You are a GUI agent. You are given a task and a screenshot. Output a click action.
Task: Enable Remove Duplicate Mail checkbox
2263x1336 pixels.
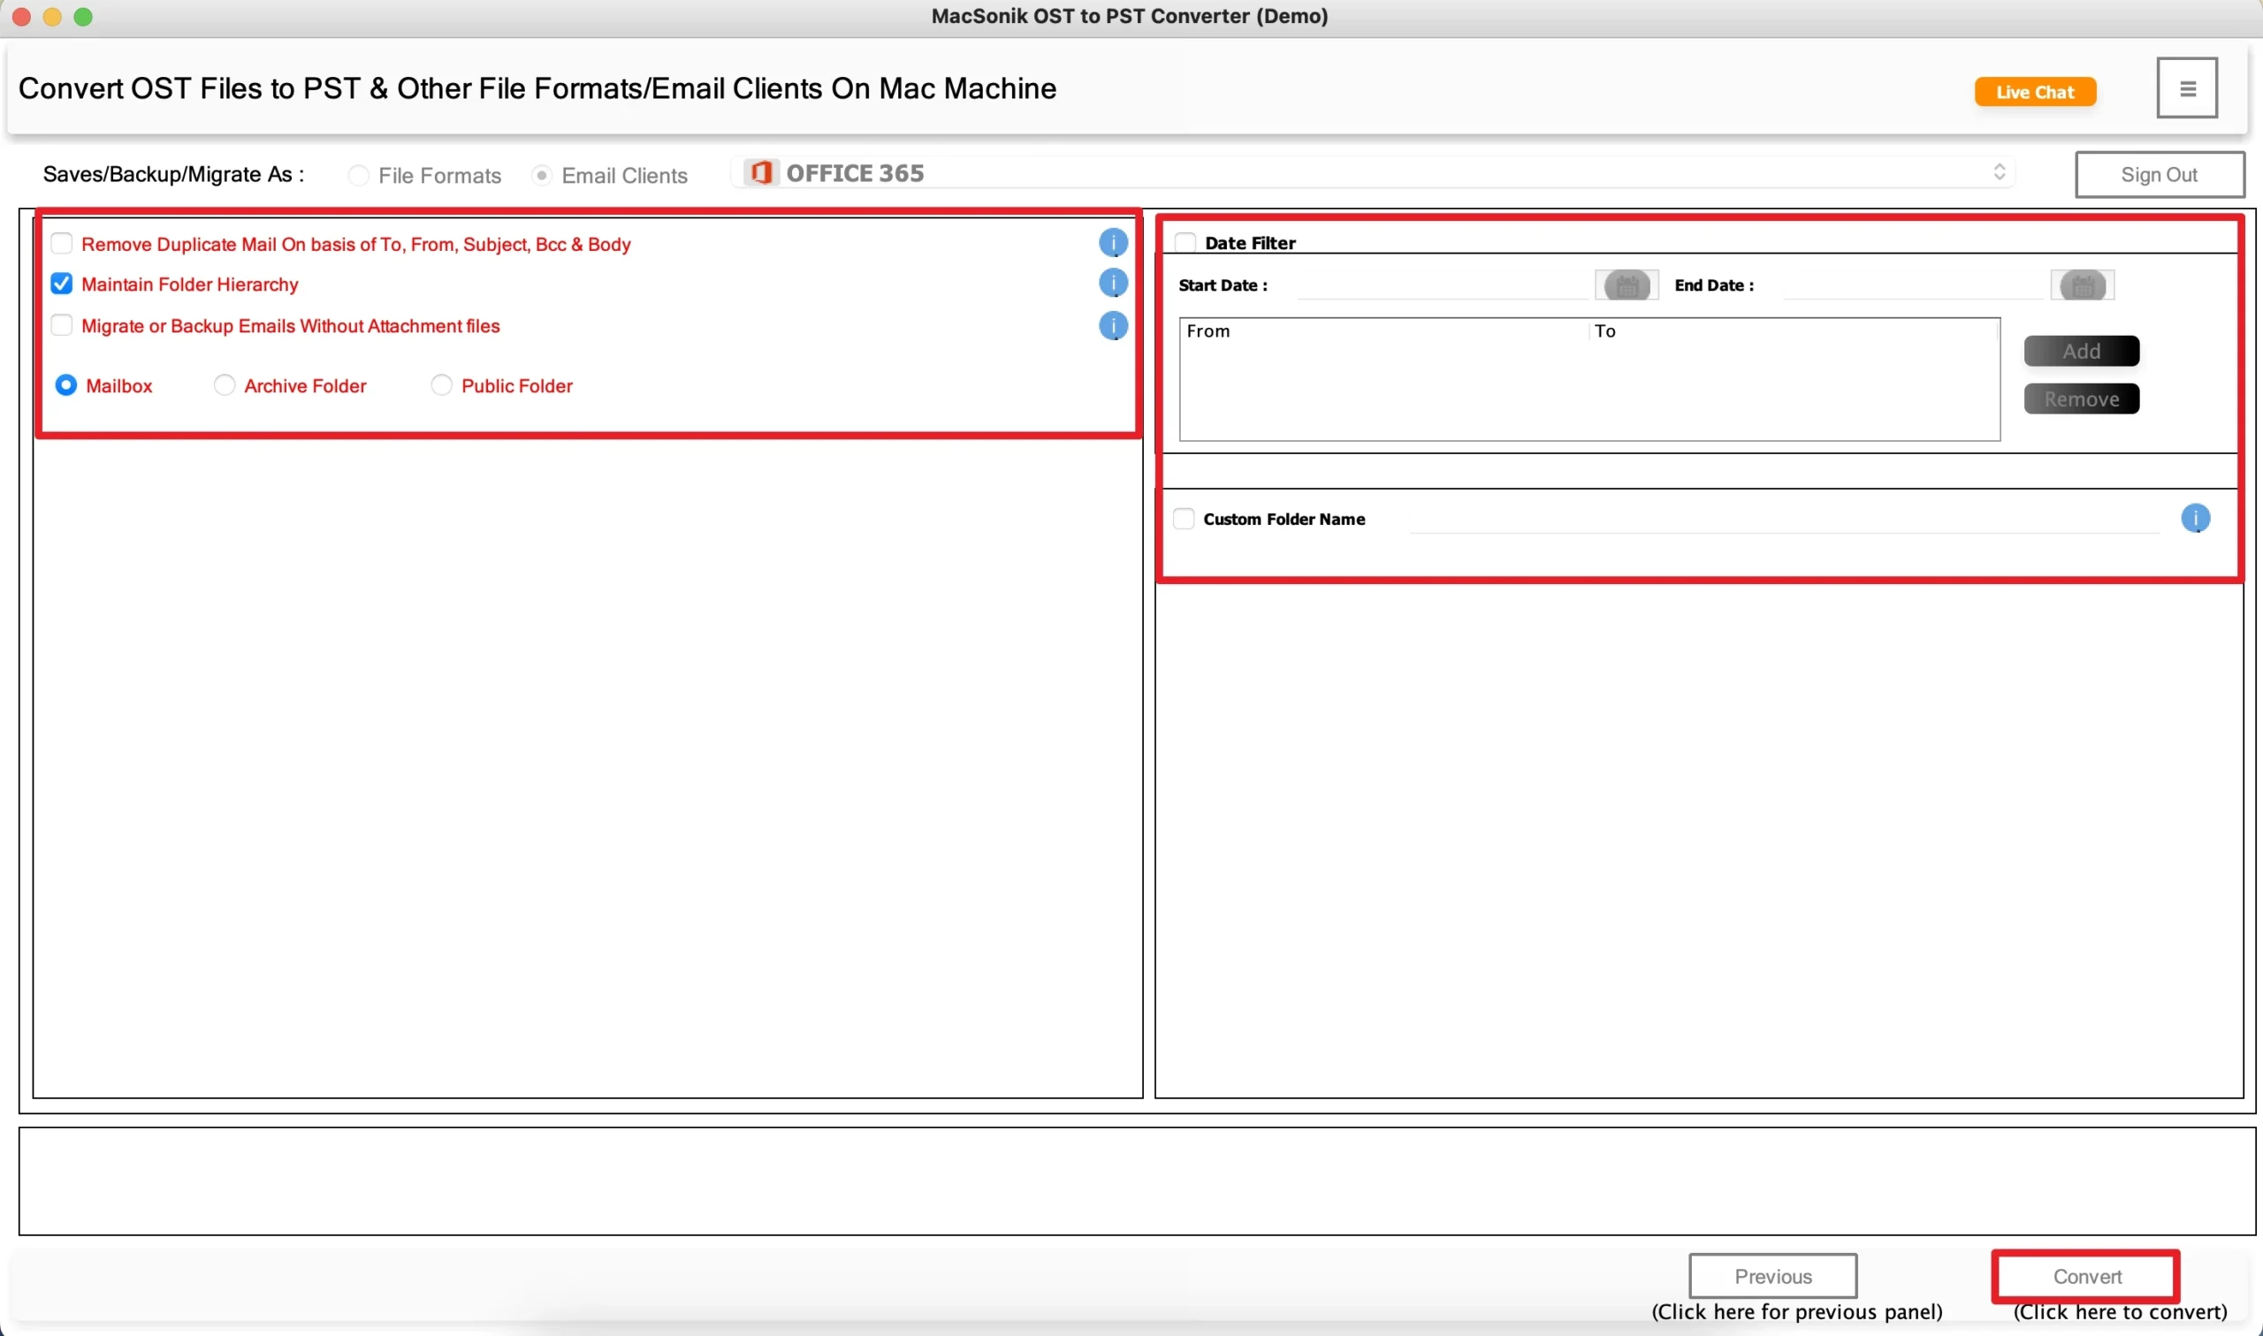tap(61, 244)
